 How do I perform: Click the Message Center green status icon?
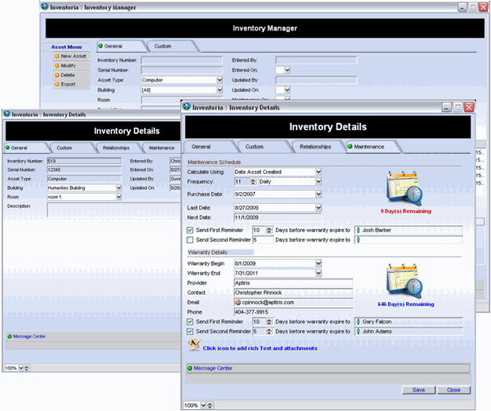click(x=189, y=367)
